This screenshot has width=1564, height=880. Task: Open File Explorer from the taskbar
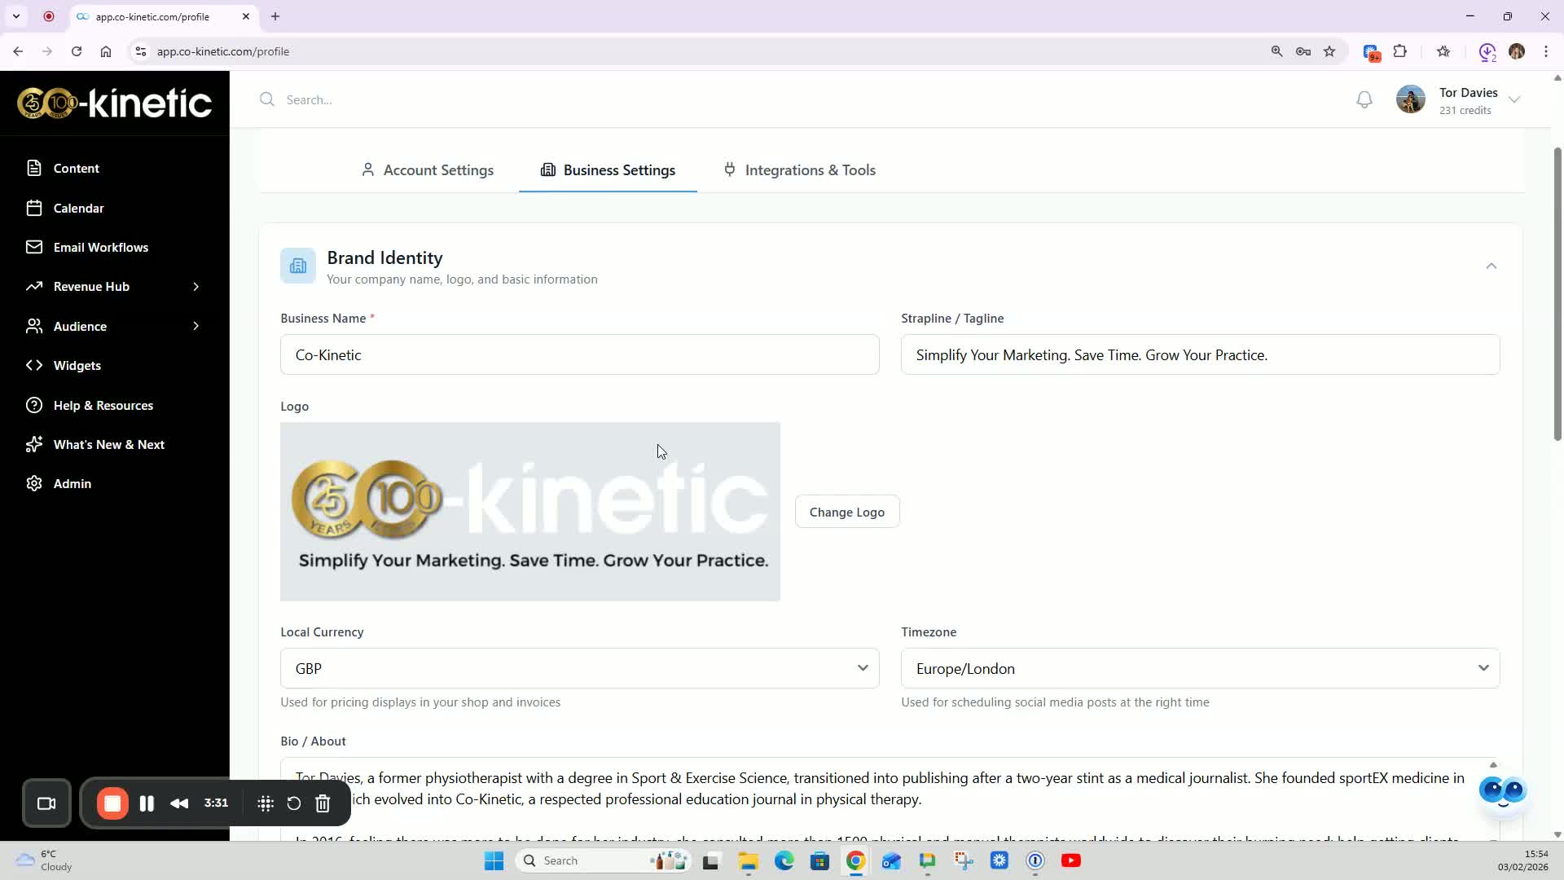748,861
